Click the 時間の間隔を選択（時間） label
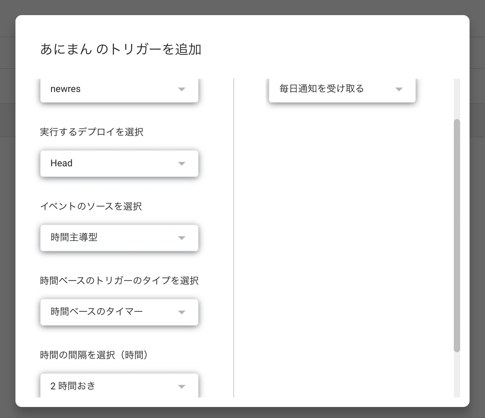This screenshot has width=485, height=418. tap(94, 355)
